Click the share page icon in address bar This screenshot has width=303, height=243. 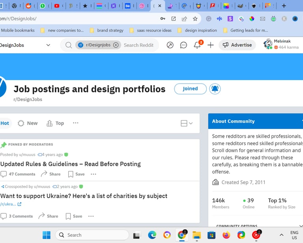(x=184, y=19)
